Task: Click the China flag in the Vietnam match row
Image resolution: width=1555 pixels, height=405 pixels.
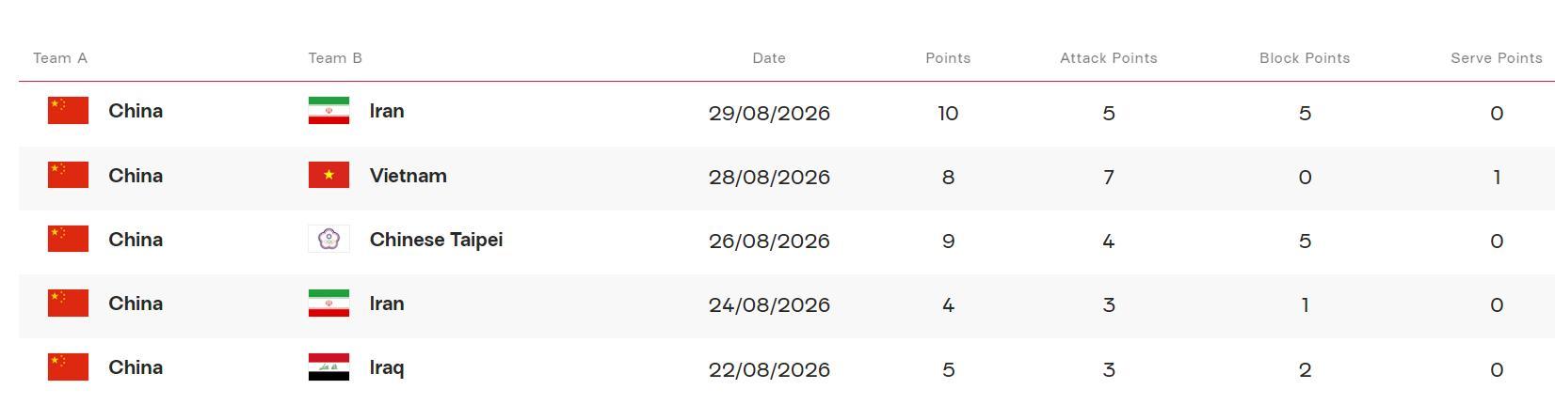Action: coord(68,175)
